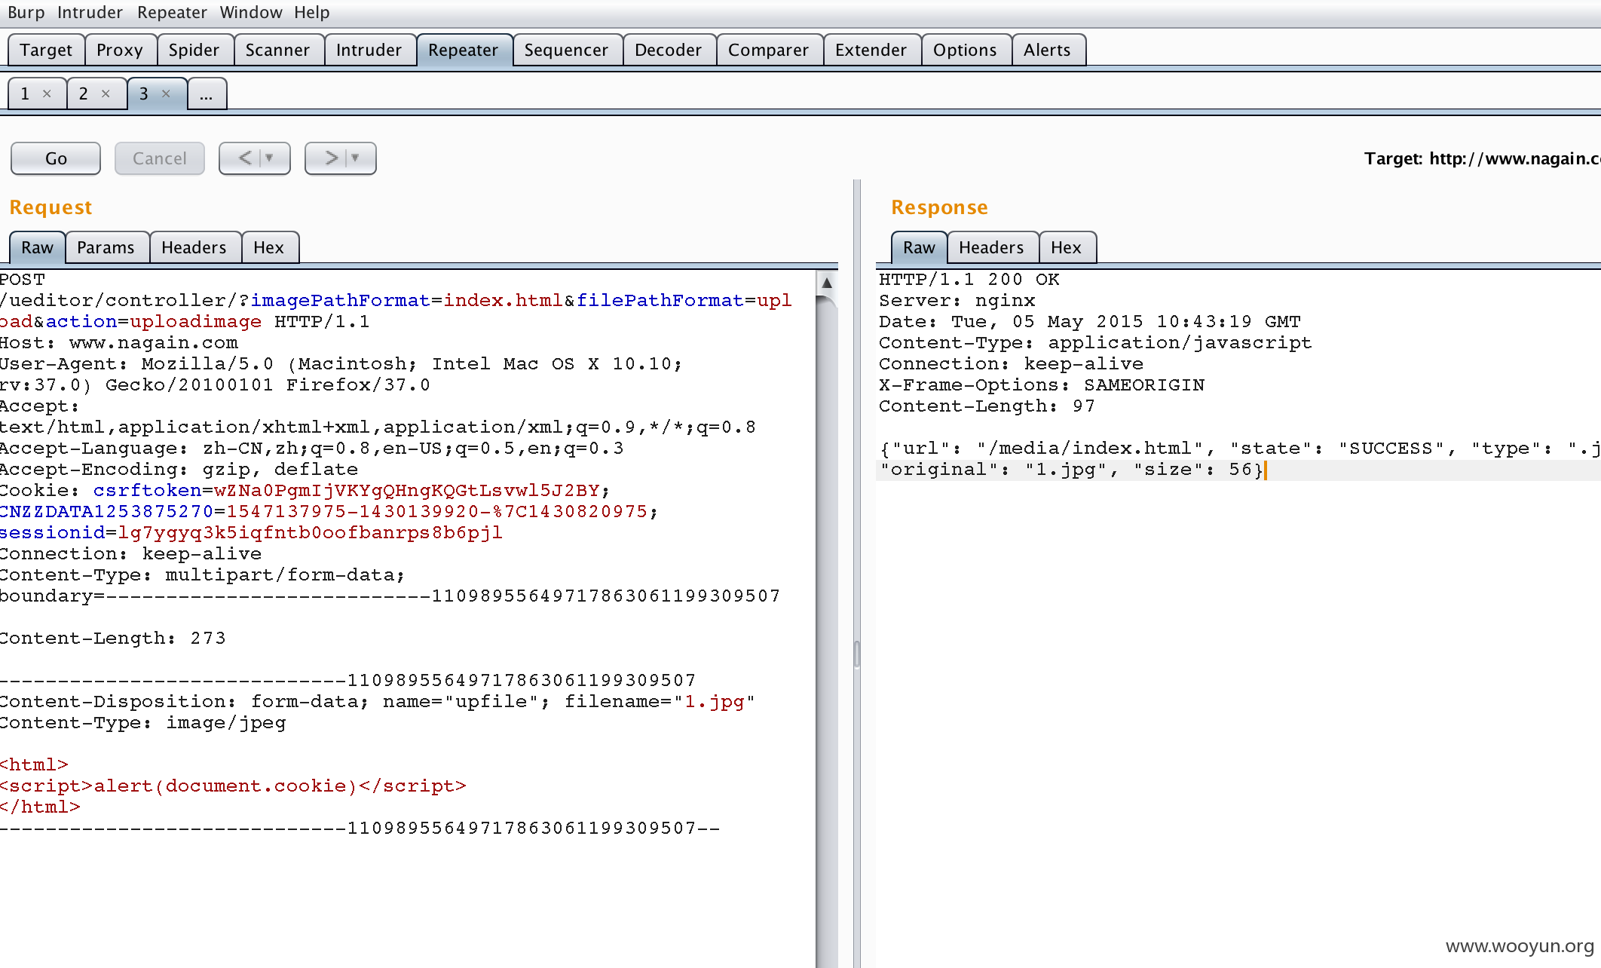The height and width of the screenshot is (968, 1601).
Task: Click the sessionid cookie value in the request
Action: [310, 532]
